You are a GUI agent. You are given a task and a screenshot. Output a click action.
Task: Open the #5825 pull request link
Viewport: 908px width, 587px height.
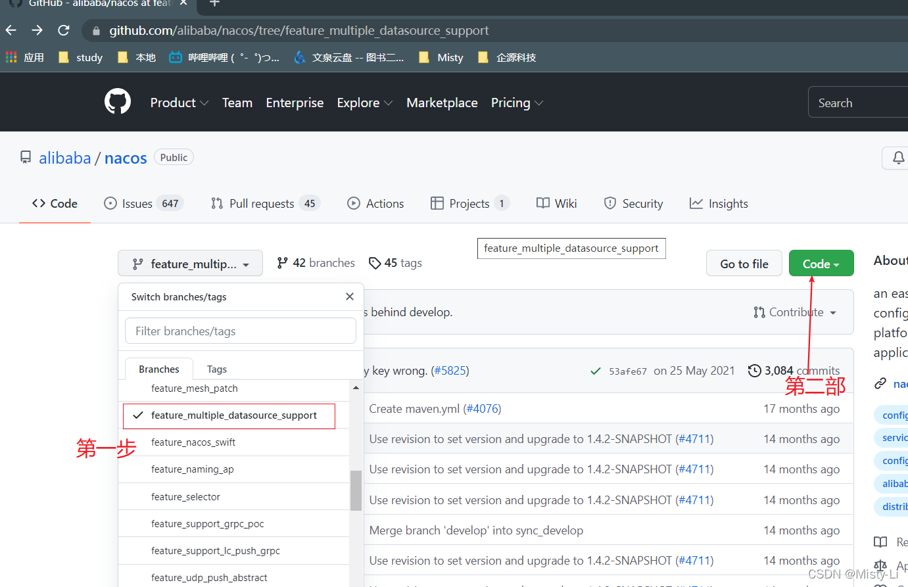(450, 371)
